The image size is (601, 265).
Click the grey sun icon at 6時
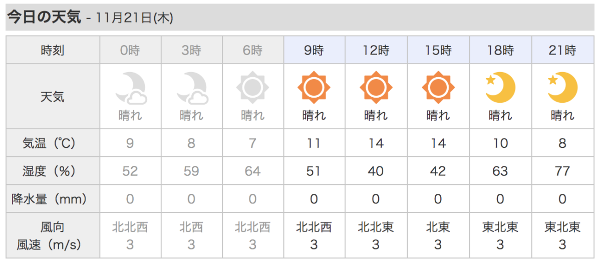click(x=252, y=88)
